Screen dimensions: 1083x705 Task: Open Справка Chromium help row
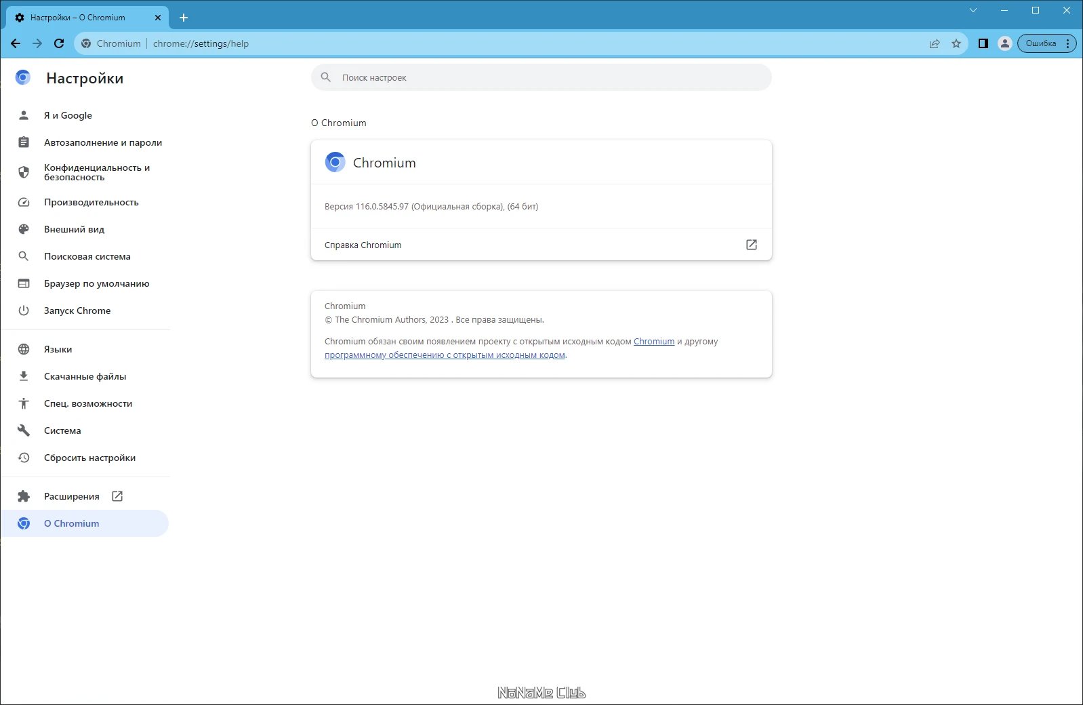point(541,245)
